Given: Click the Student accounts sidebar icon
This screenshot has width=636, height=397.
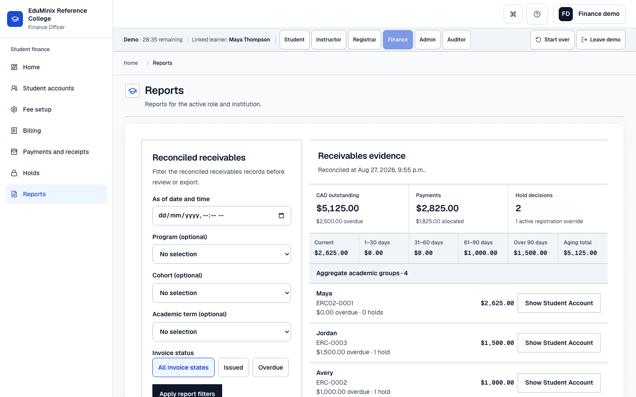Looking at the screenshot, I should tap(14, 88).
